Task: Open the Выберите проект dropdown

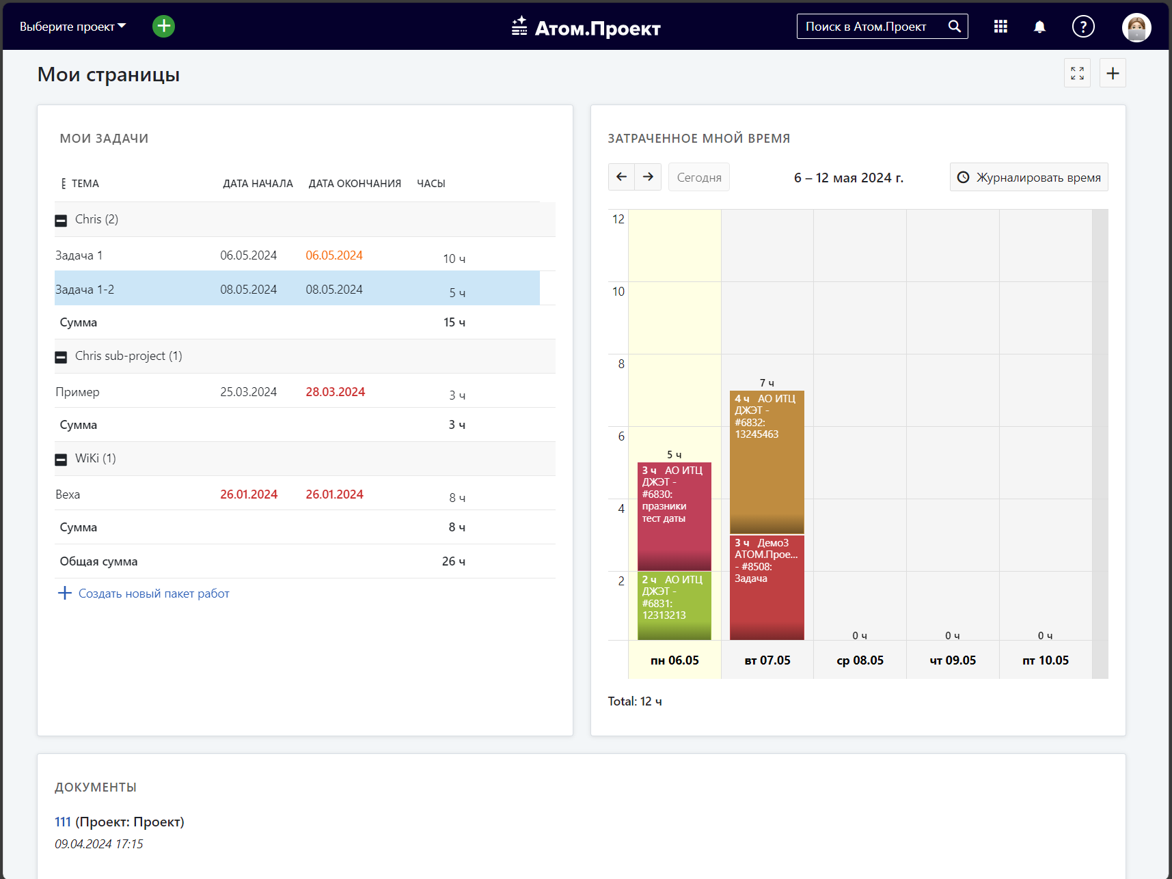Action: pyautogui.click(x=72, y=27)
